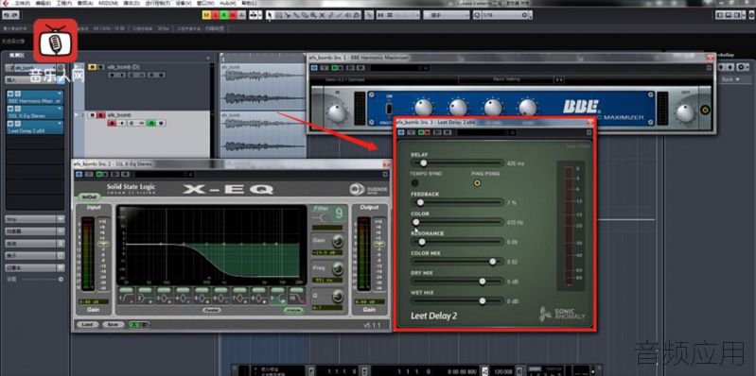Open Leet Delay 2 x64 slot dropdown arrow
Viewport: 756px width, 376px height.
point(60,123)
